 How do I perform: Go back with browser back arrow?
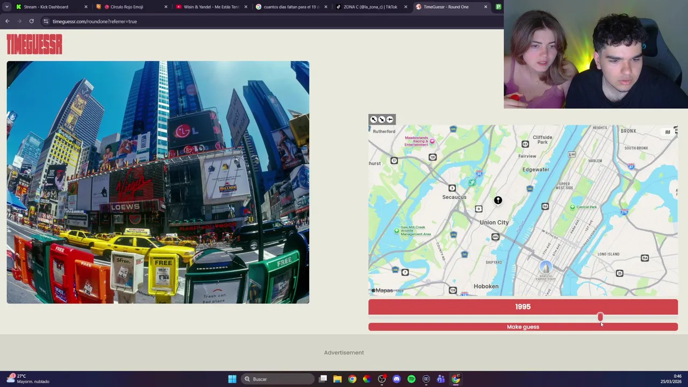[7, 21]
